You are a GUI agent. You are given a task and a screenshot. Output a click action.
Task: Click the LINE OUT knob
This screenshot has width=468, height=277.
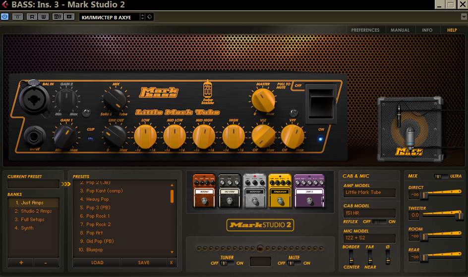(115, 136)
